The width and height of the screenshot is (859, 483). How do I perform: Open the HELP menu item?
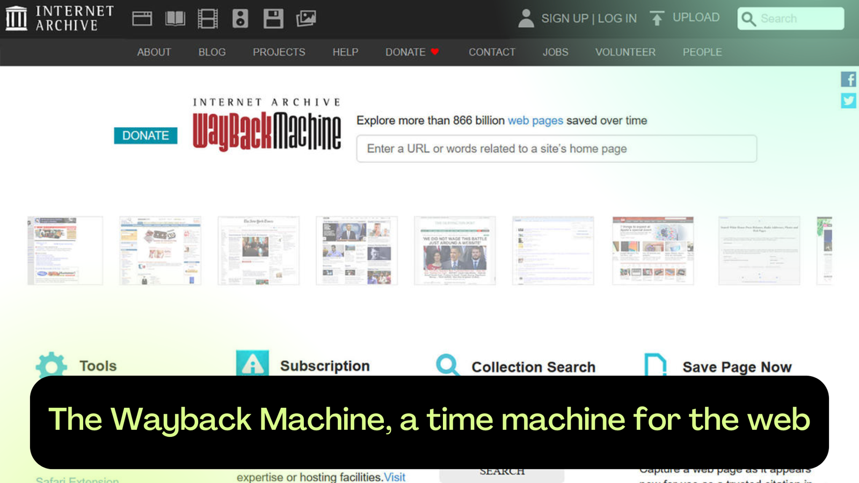point(345,52)
